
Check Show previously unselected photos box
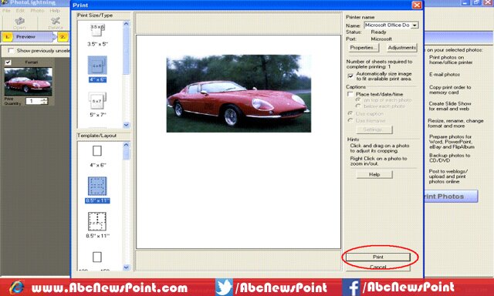point(11,50)
